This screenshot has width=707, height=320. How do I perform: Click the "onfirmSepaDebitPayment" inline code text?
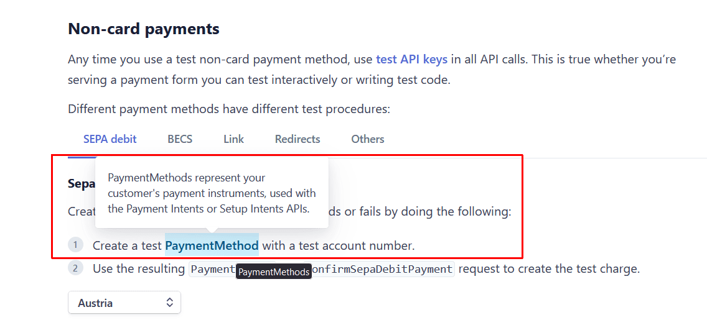pyautogui.click(x=382, y=269)
